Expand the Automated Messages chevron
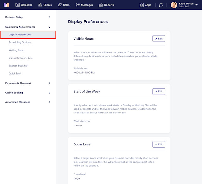The height and width of the screenshot is (184, 202). click(x=50, y=102)
